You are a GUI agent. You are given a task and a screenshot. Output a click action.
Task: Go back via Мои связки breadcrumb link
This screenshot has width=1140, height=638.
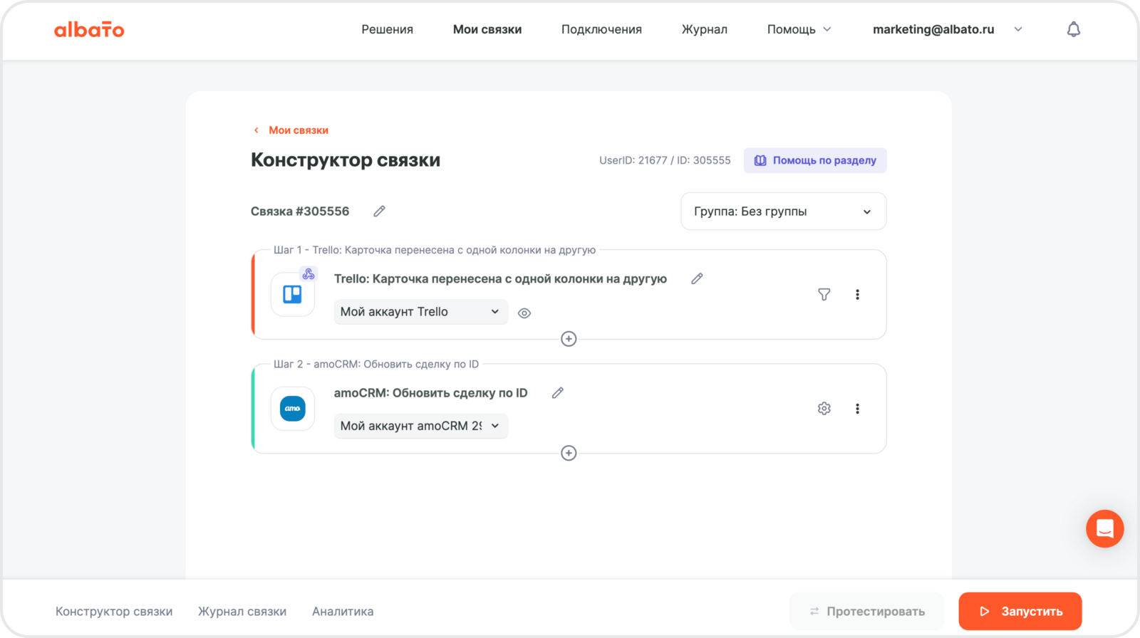tap(298, 130)
